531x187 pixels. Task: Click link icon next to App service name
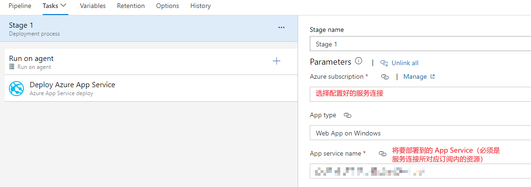pyautogui.click(x=382, y=153)
